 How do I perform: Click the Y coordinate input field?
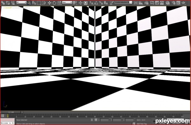click(x=117, y=120)
